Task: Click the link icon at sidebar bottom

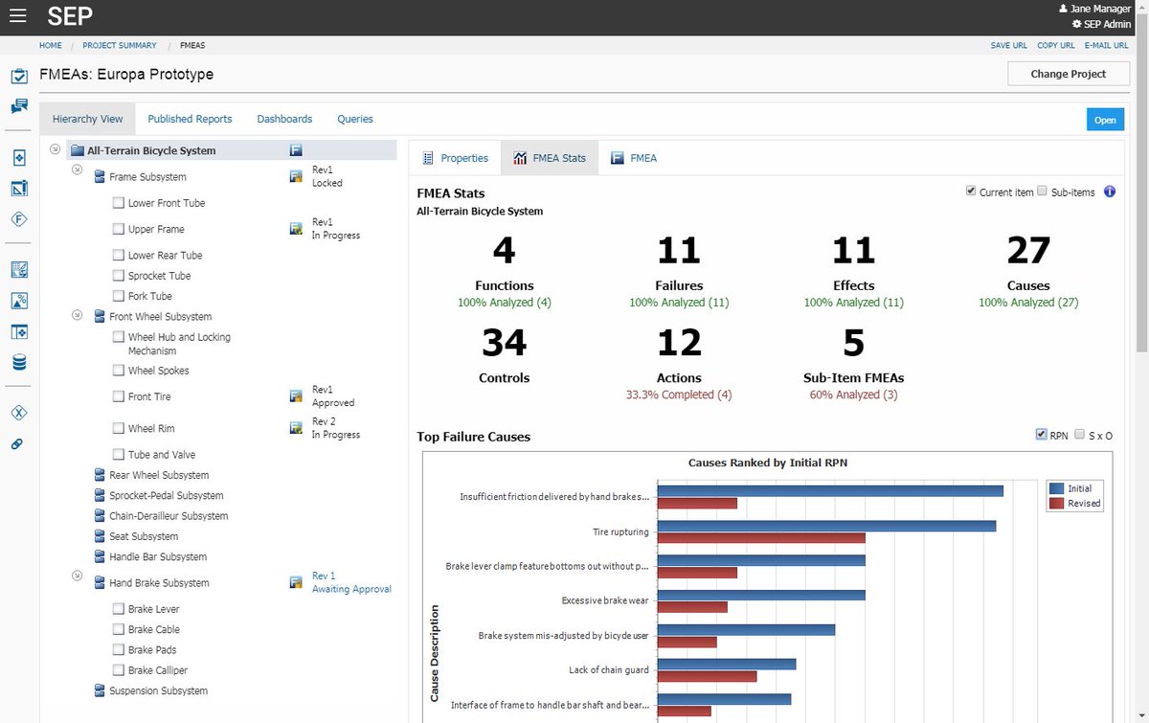Action: tap(19, 442)
